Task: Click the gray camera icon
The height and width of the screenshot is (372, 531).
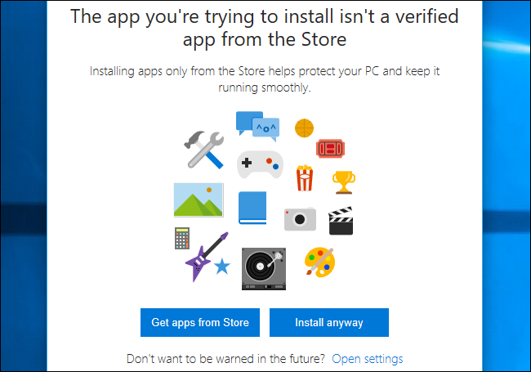Action: [299, 218]
